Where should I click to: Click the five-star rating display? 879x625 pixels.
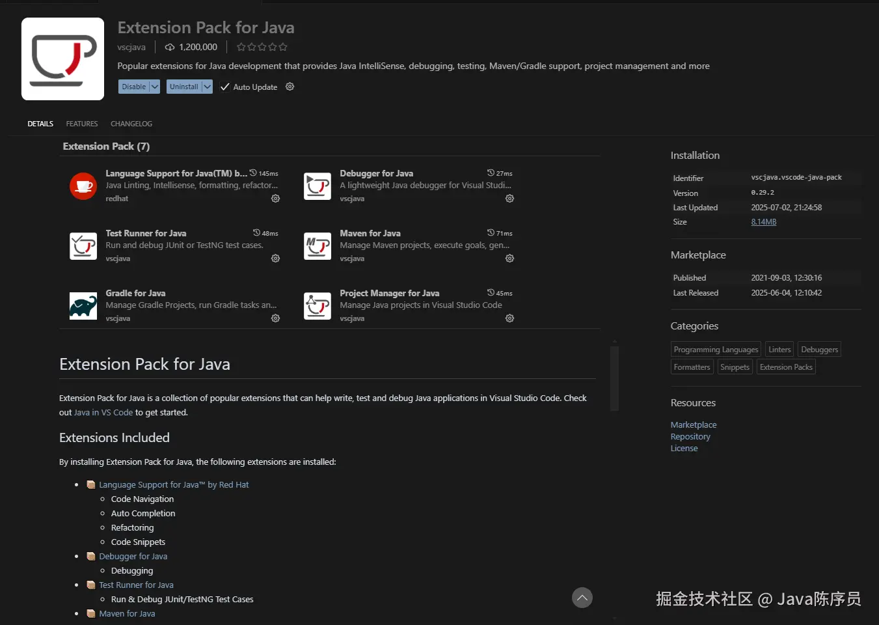click(x=262, y=47)
